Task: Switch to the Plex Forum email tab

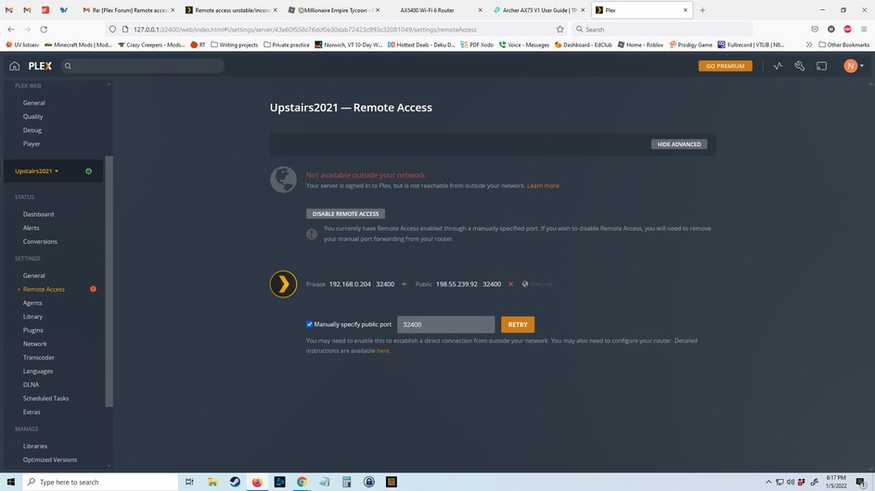Action: coord(128,10)
